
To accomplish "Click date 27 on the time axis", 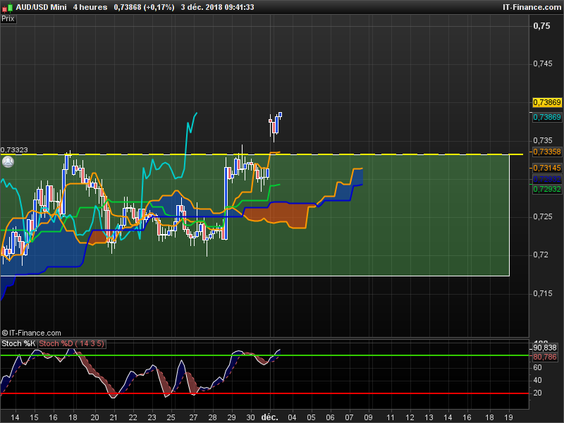I will (193, 417).
